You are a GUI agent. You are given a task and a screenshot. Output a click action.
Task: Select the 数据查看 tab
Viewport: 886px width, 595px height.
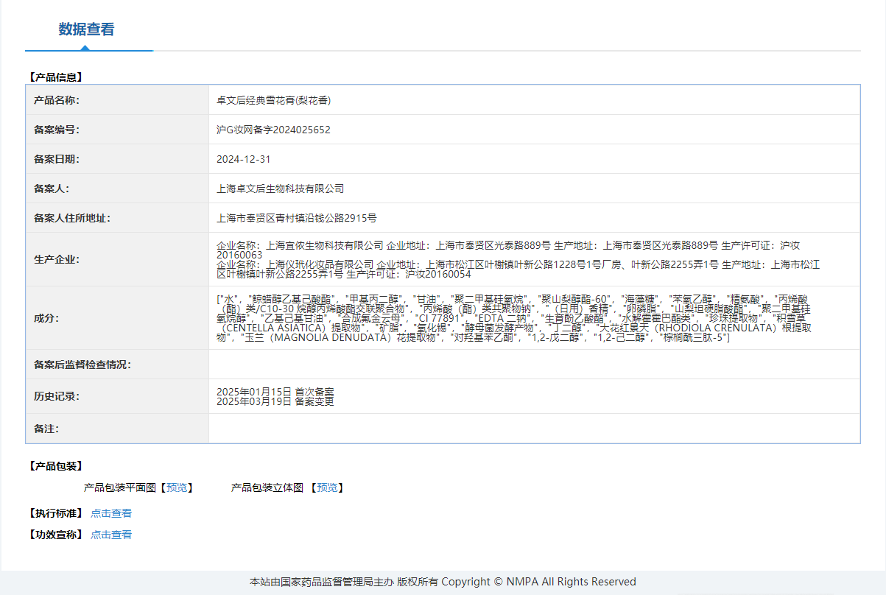87,29
